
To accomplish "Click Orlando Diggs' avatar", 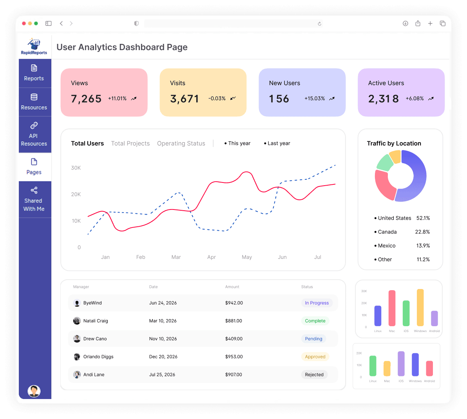I will click(x=77, y=356).
